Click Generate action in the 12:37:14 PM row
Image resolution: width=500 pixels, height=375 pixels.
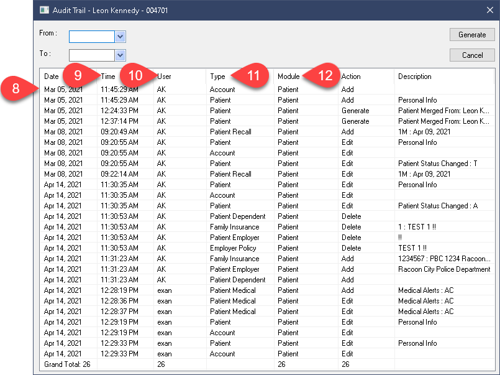(355, 121)
